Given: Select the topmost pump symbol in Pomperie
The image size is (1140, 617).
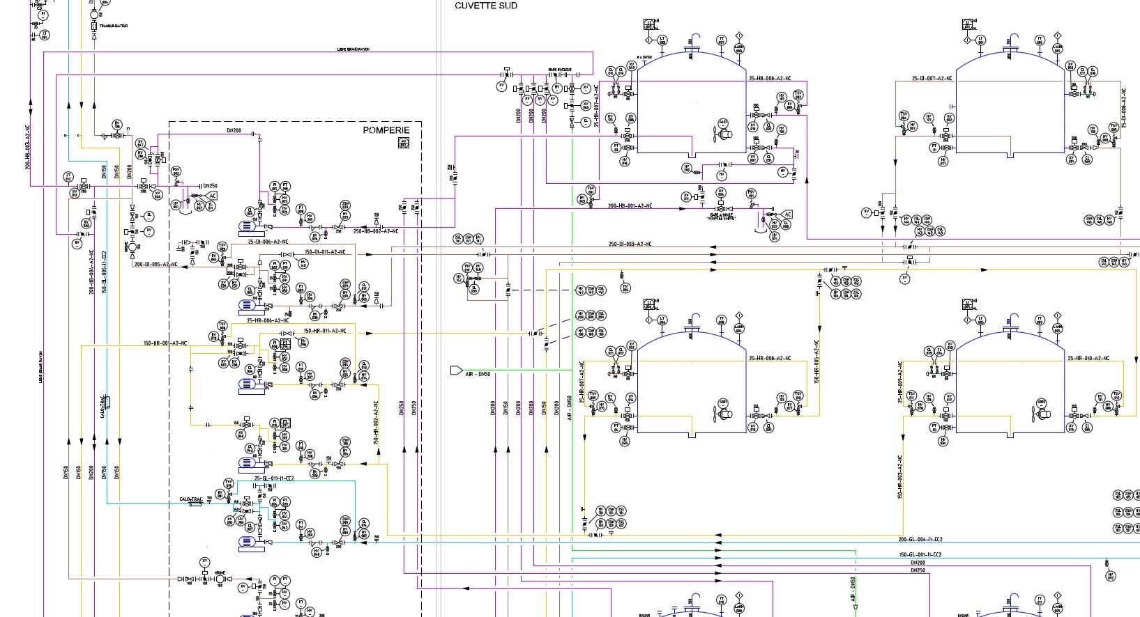Looking at the screenshot, I should pos(248,226).
